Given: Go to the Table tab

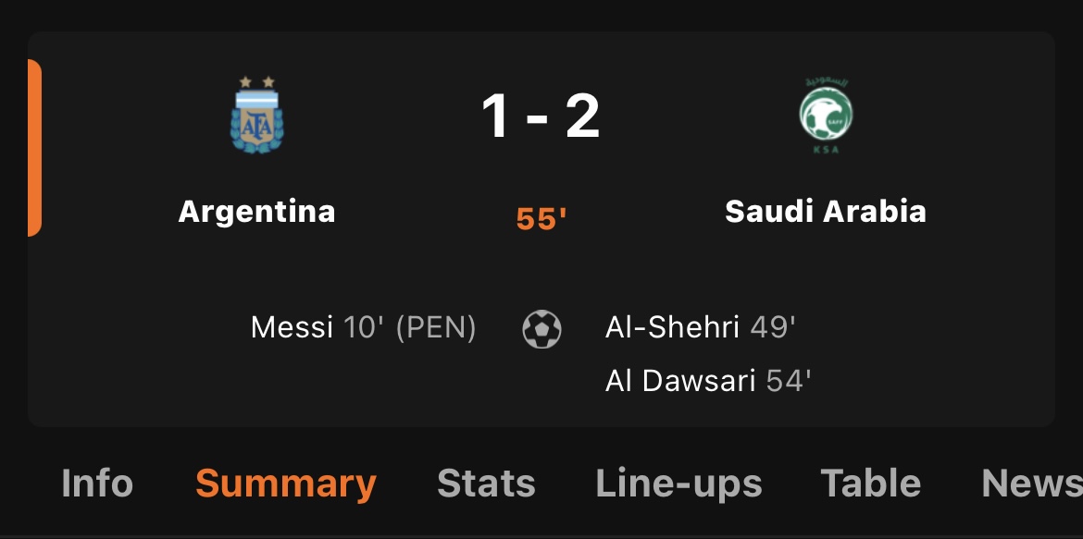Looking at the screenshot, I should coord(870,484).
